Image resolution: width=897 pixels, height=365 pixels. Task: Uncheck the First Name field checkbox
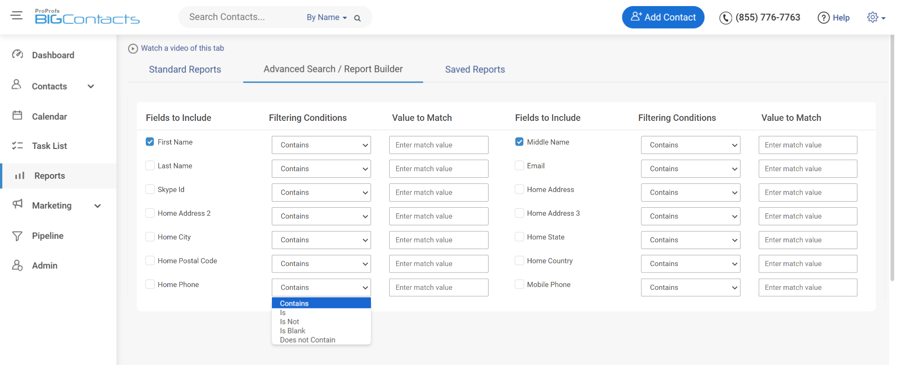[150, 142]
